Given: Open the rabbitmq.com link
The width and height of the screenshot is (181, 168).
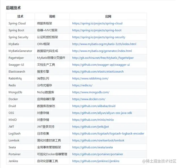Looking at the screenshot, I should 90,78.
